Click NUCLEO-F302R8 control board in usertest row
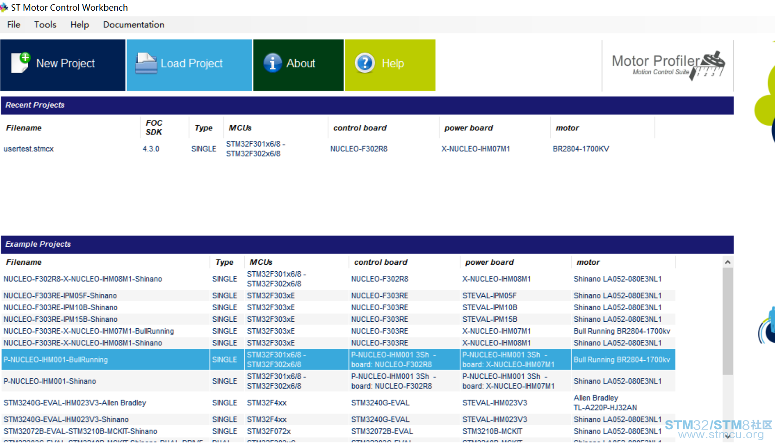Viewport: 775px width, 446px height. click(359, 149)
